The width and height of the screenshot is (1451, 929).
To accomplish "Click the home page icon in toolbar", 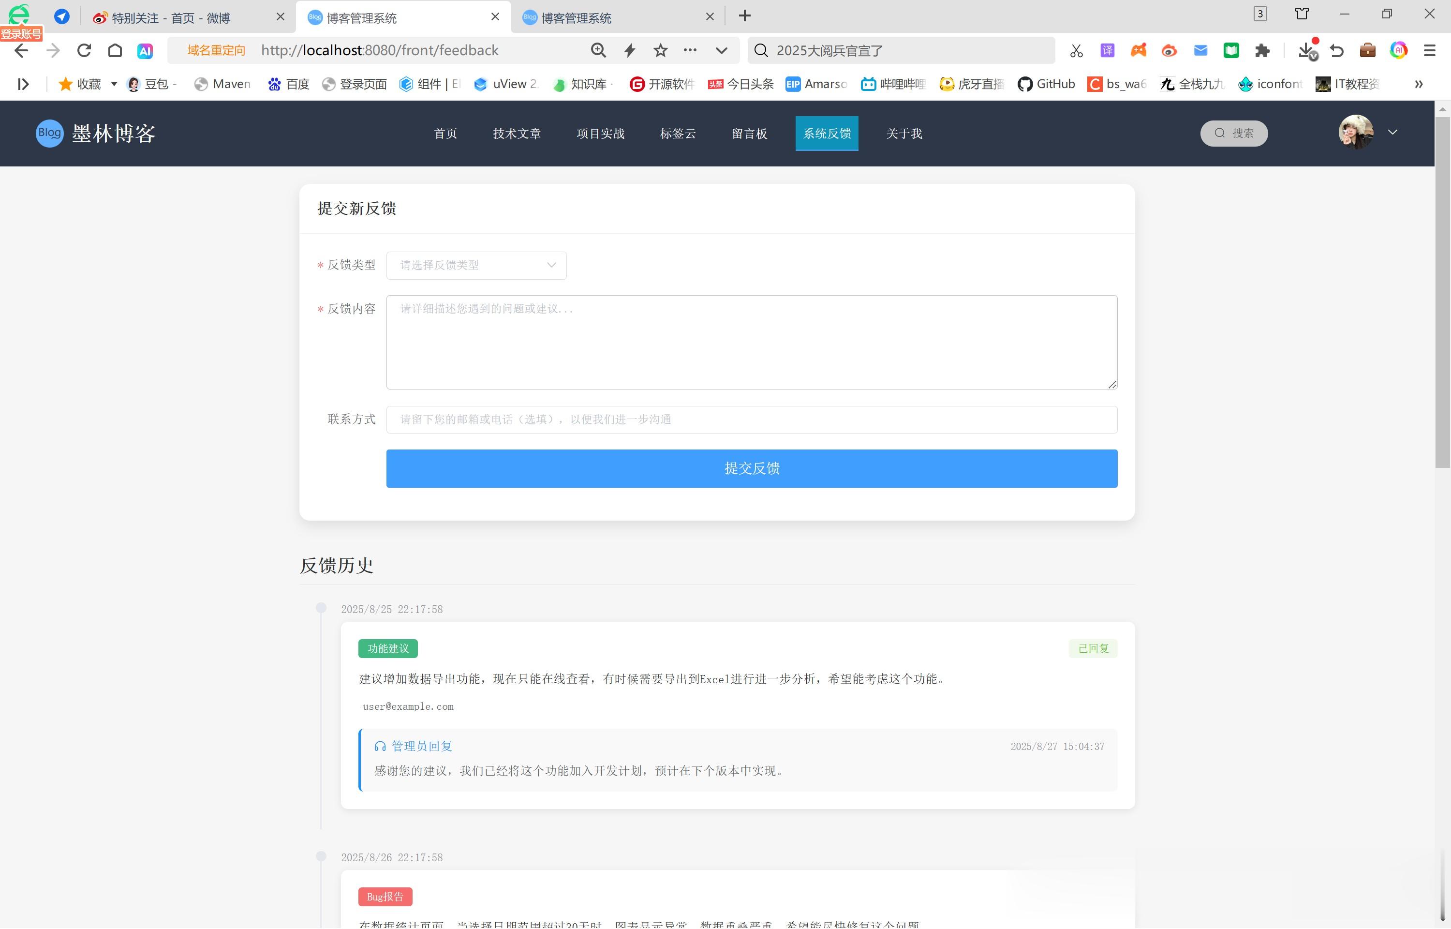I will click(x=115, y=50).
